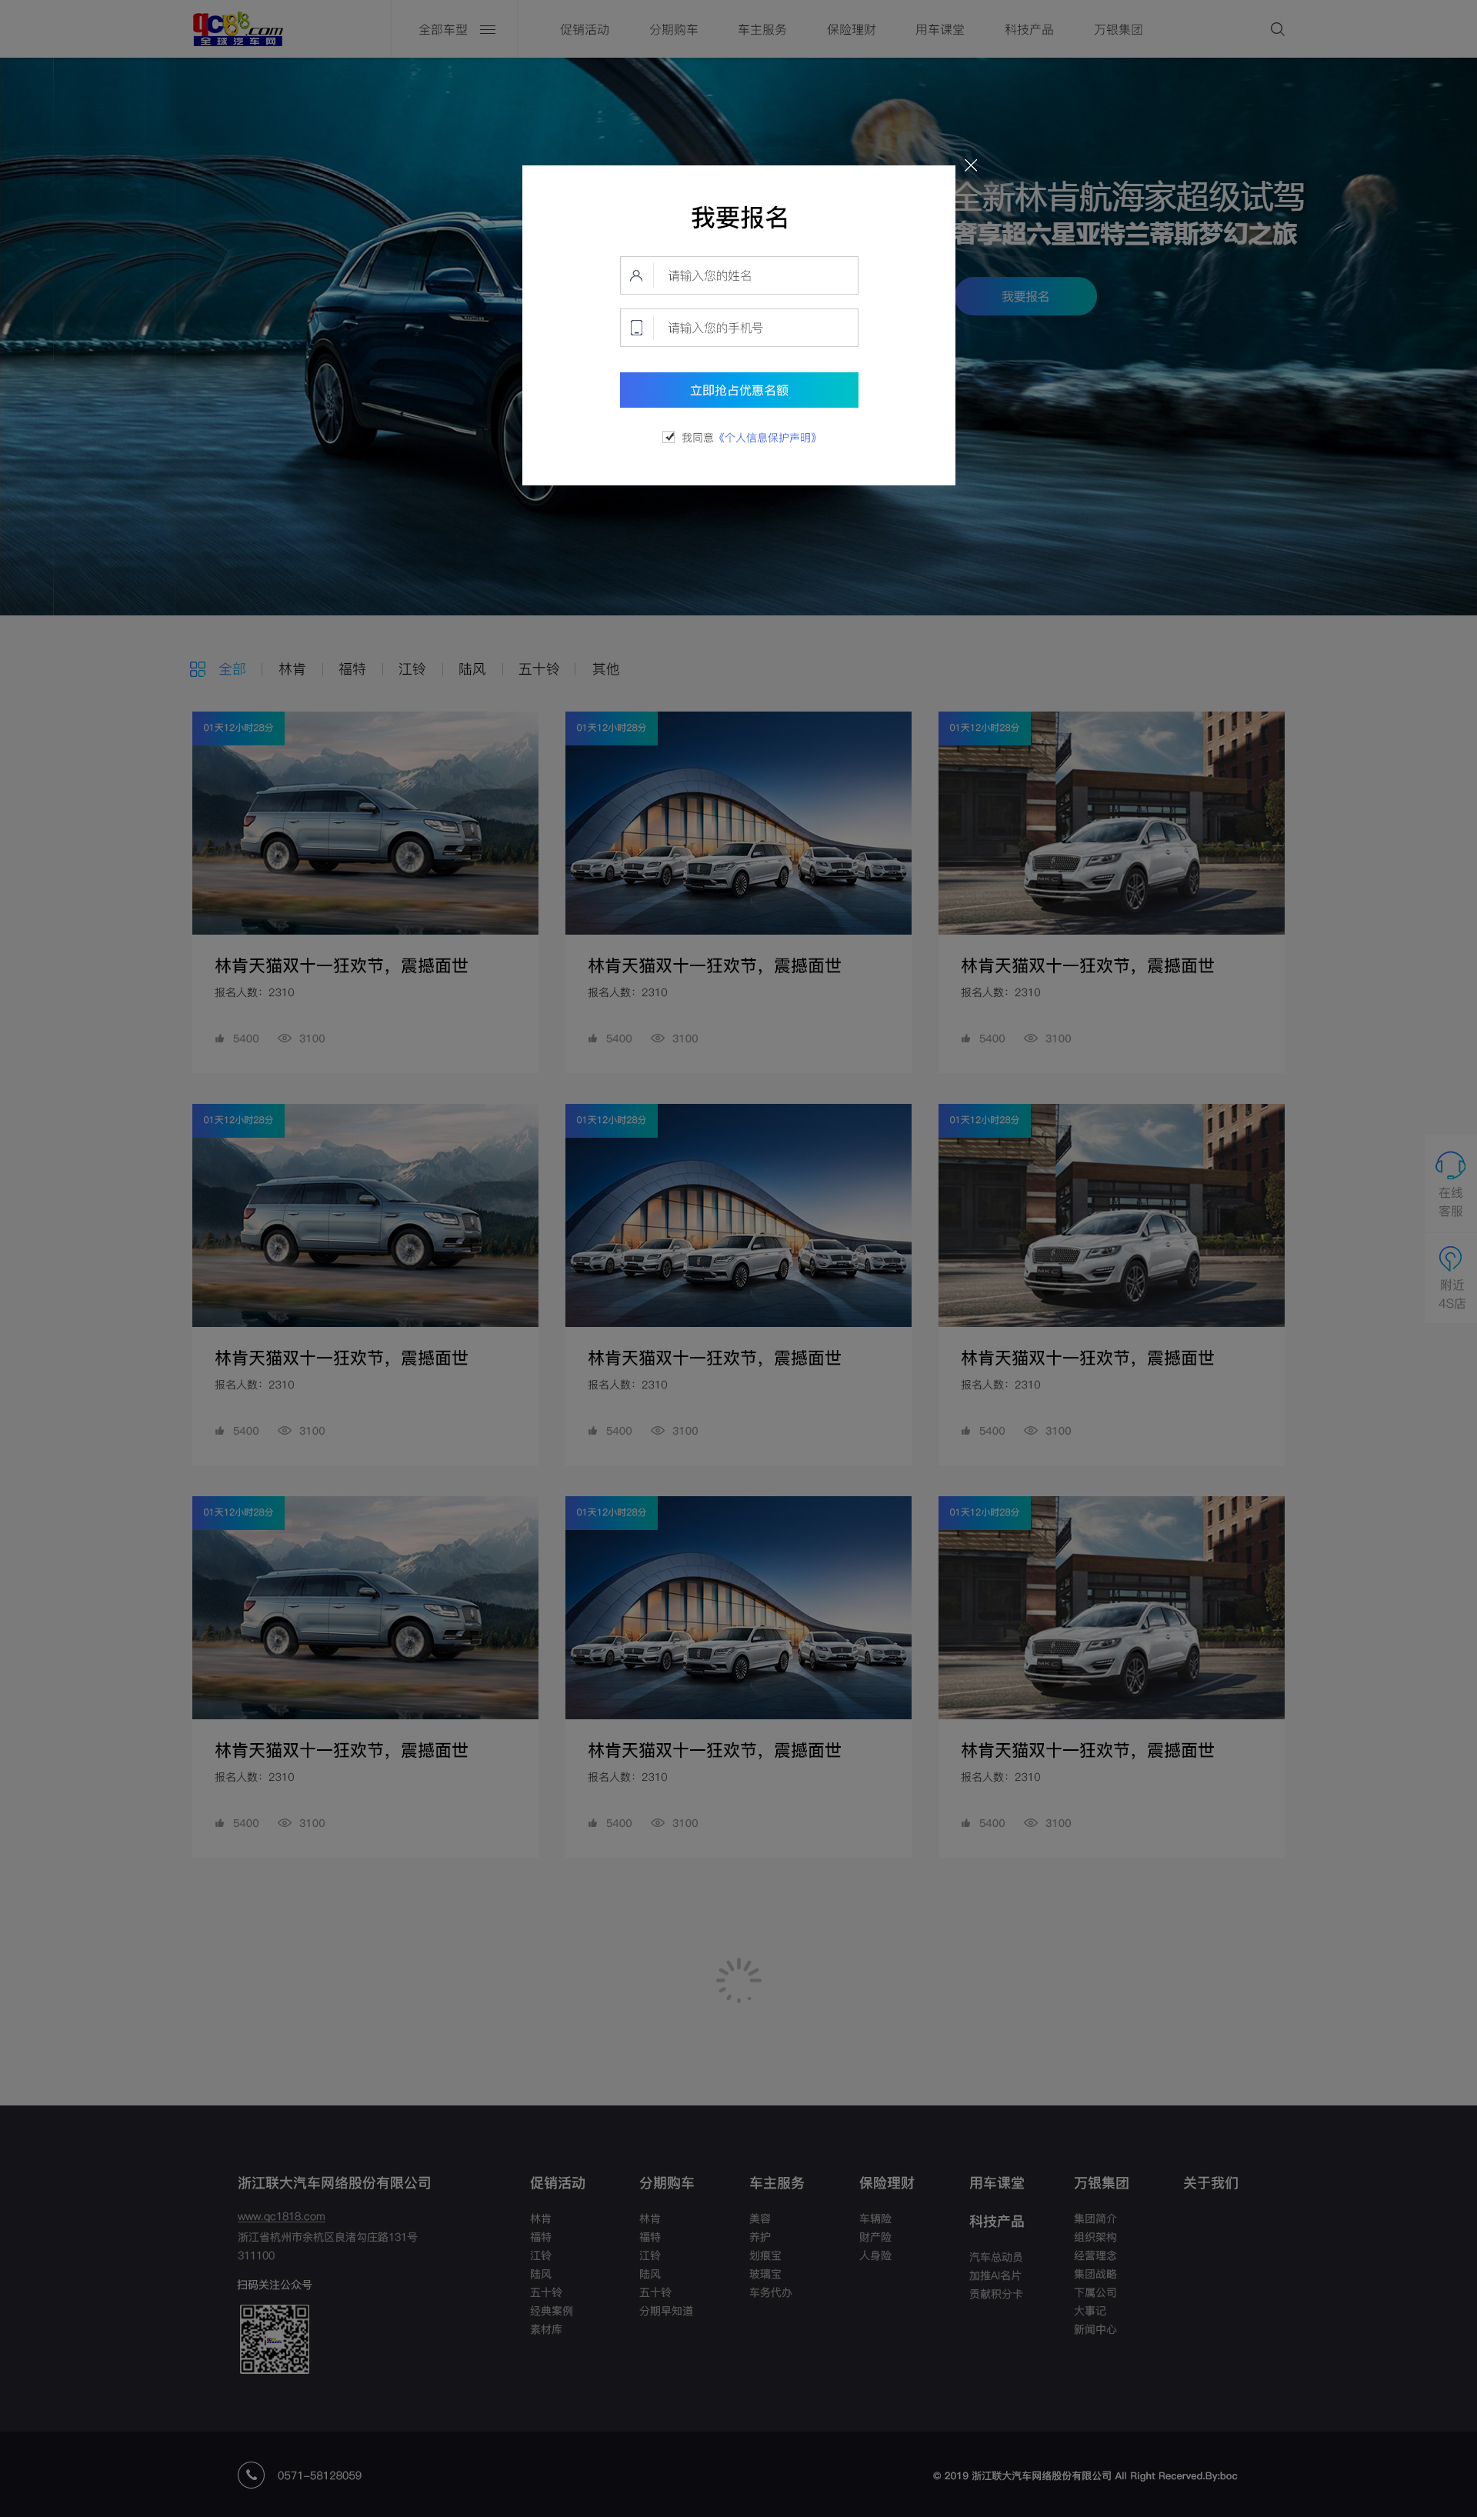This screenshot has height=2517, width=1477.
Task: Open third row white SUV thumbnail
Action: (1112, 1608)
